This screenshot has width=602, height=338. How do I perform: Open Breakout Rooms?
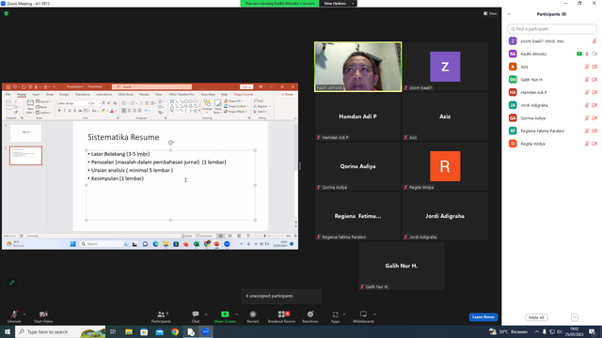[x=282, y=316]
